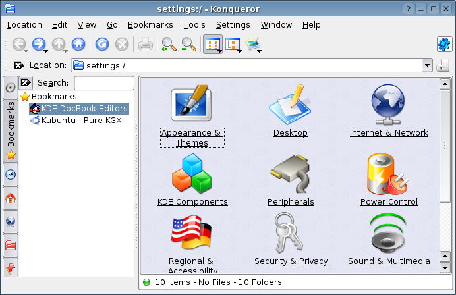Click the sidebar configure button

11,88
